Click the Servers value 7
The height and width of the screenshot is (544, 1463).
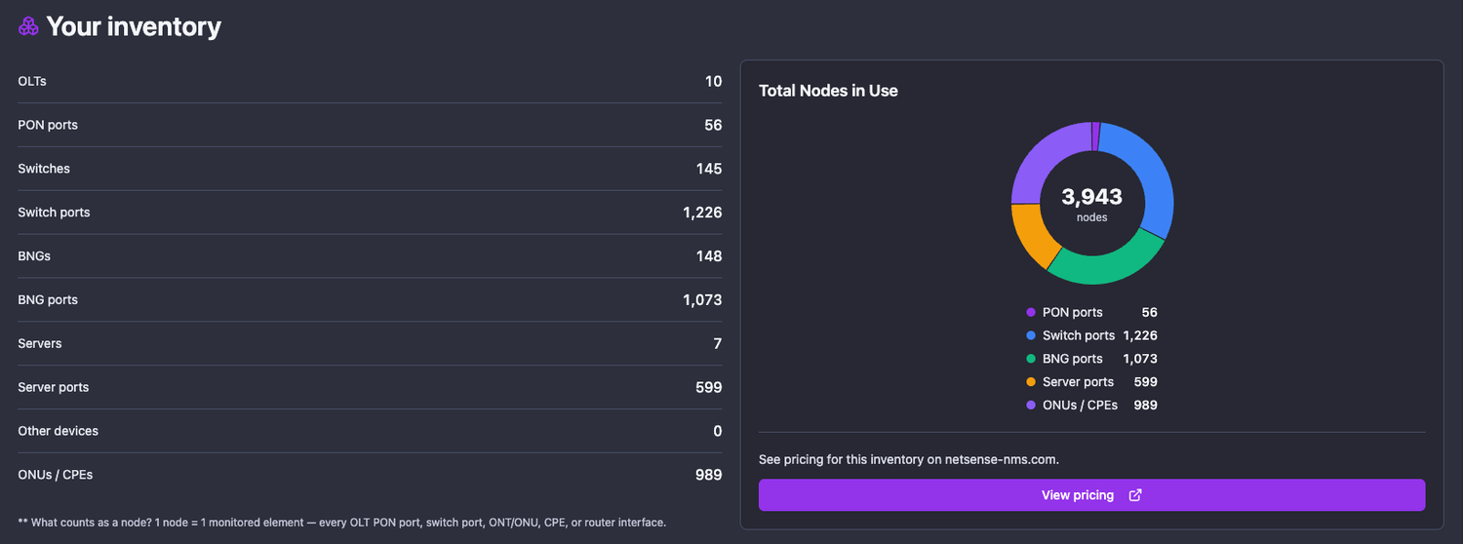[x=718, y=344]
